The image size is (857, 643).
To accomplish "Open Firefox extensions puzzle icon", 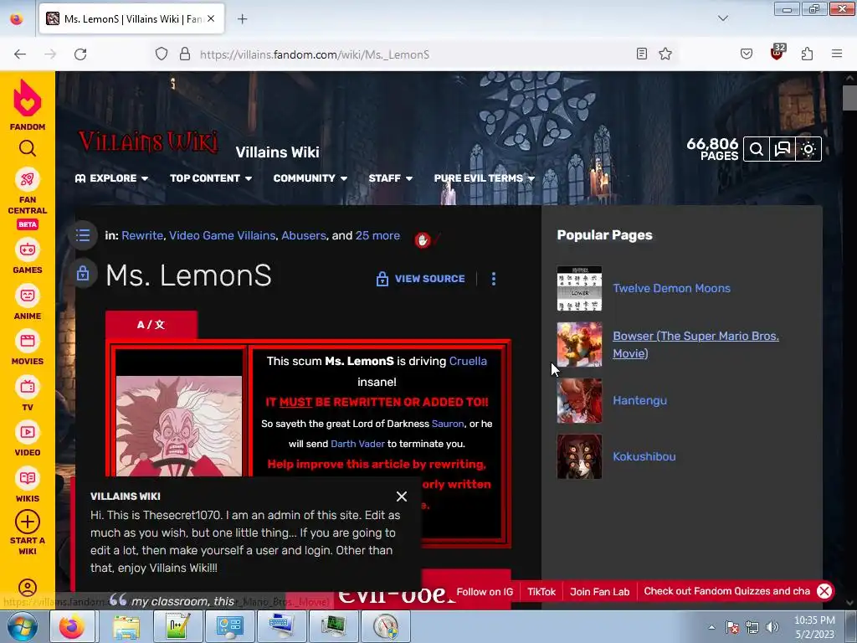I will 808,54.
